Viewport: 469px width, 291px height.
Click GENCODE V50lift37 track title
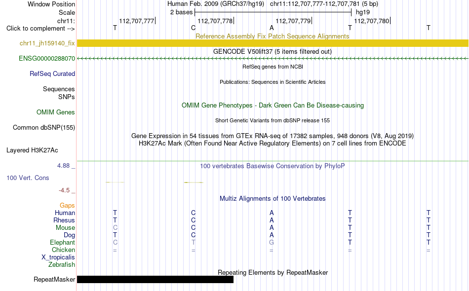pos(272,52)
